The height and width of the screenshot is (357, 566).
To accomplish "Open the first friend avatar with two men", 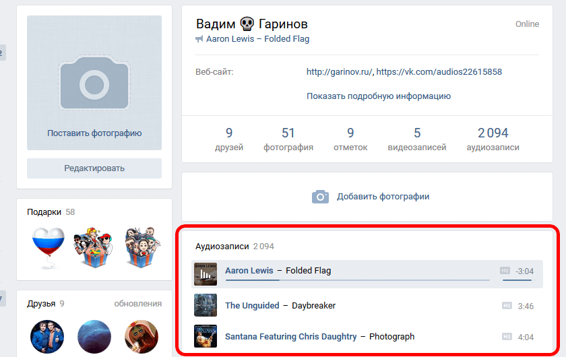I will (47, 337).
